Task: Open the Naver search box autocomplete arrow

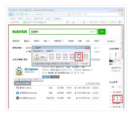Action: [x=95, y=32]
